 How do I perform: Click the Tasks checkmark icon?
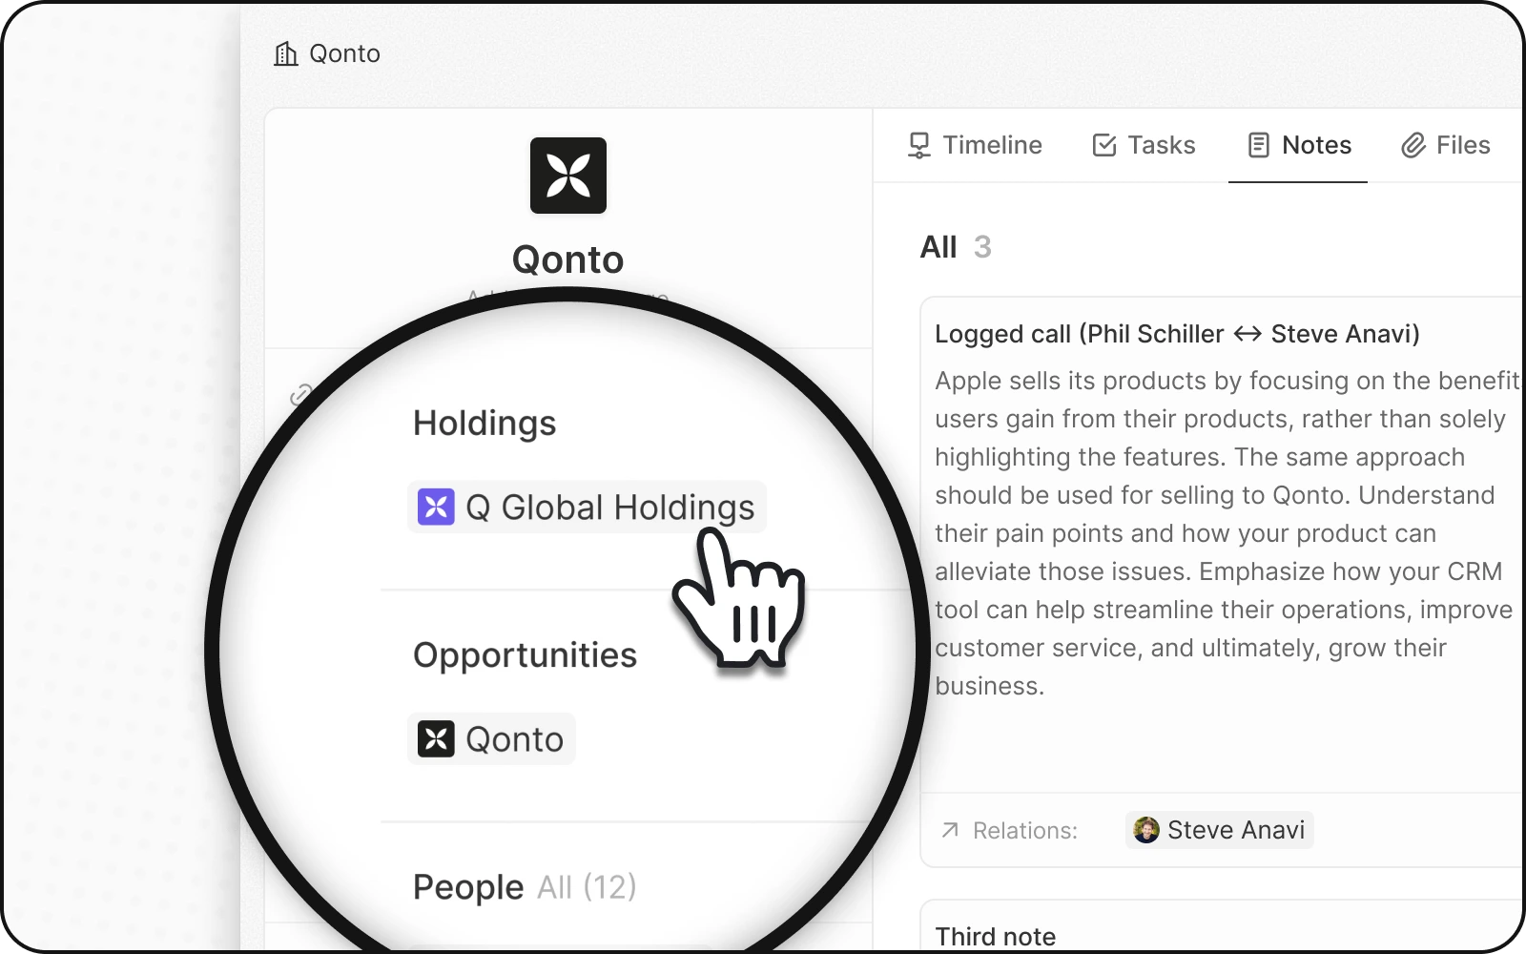1103,145
